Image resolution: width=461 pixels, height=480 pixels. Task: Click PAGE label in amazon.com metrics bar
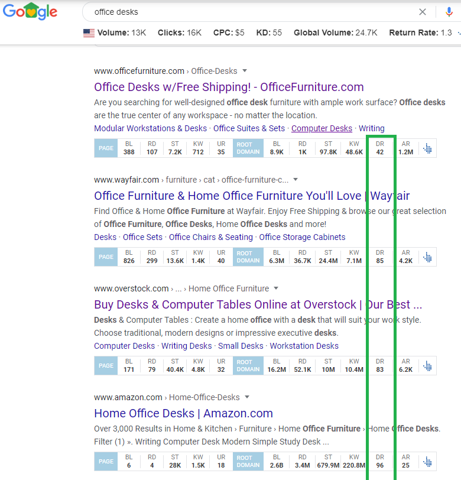click(x=106, y=461)
